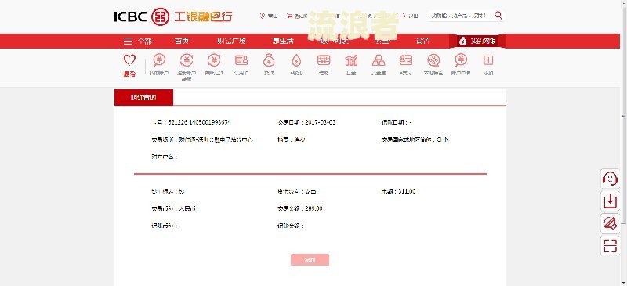Click the floating download icon
Viewport: 627px width, 286px height.
611,201
